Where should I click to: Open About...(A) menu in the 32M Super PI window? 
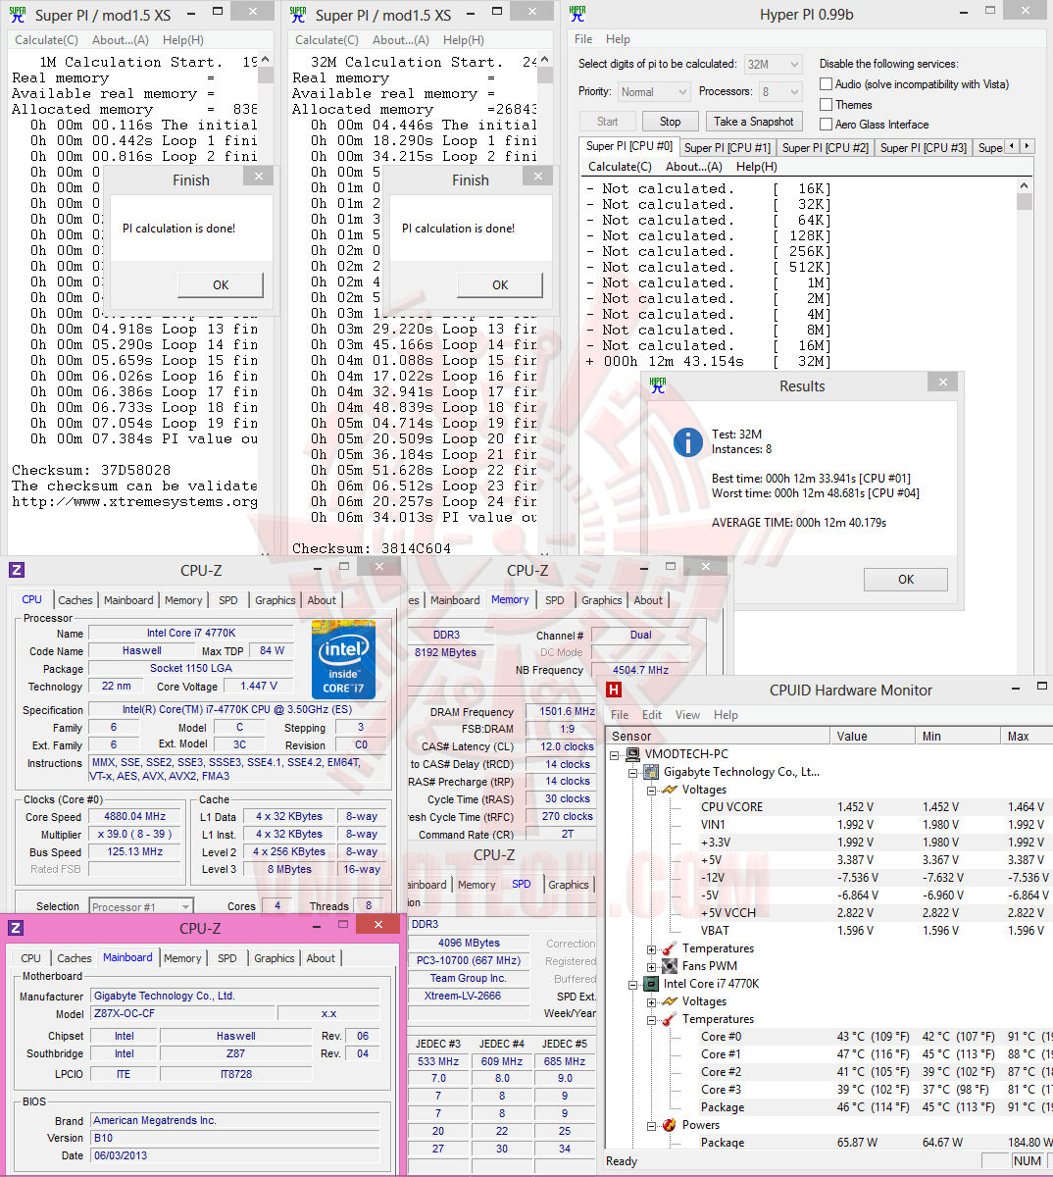coord(400,40)
